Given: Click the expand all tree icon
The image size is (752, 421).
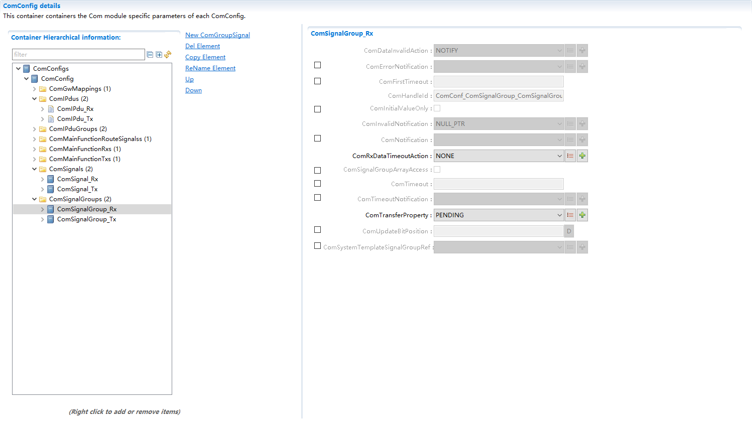Looking at the screenshot, I should [x=159, y=55].
